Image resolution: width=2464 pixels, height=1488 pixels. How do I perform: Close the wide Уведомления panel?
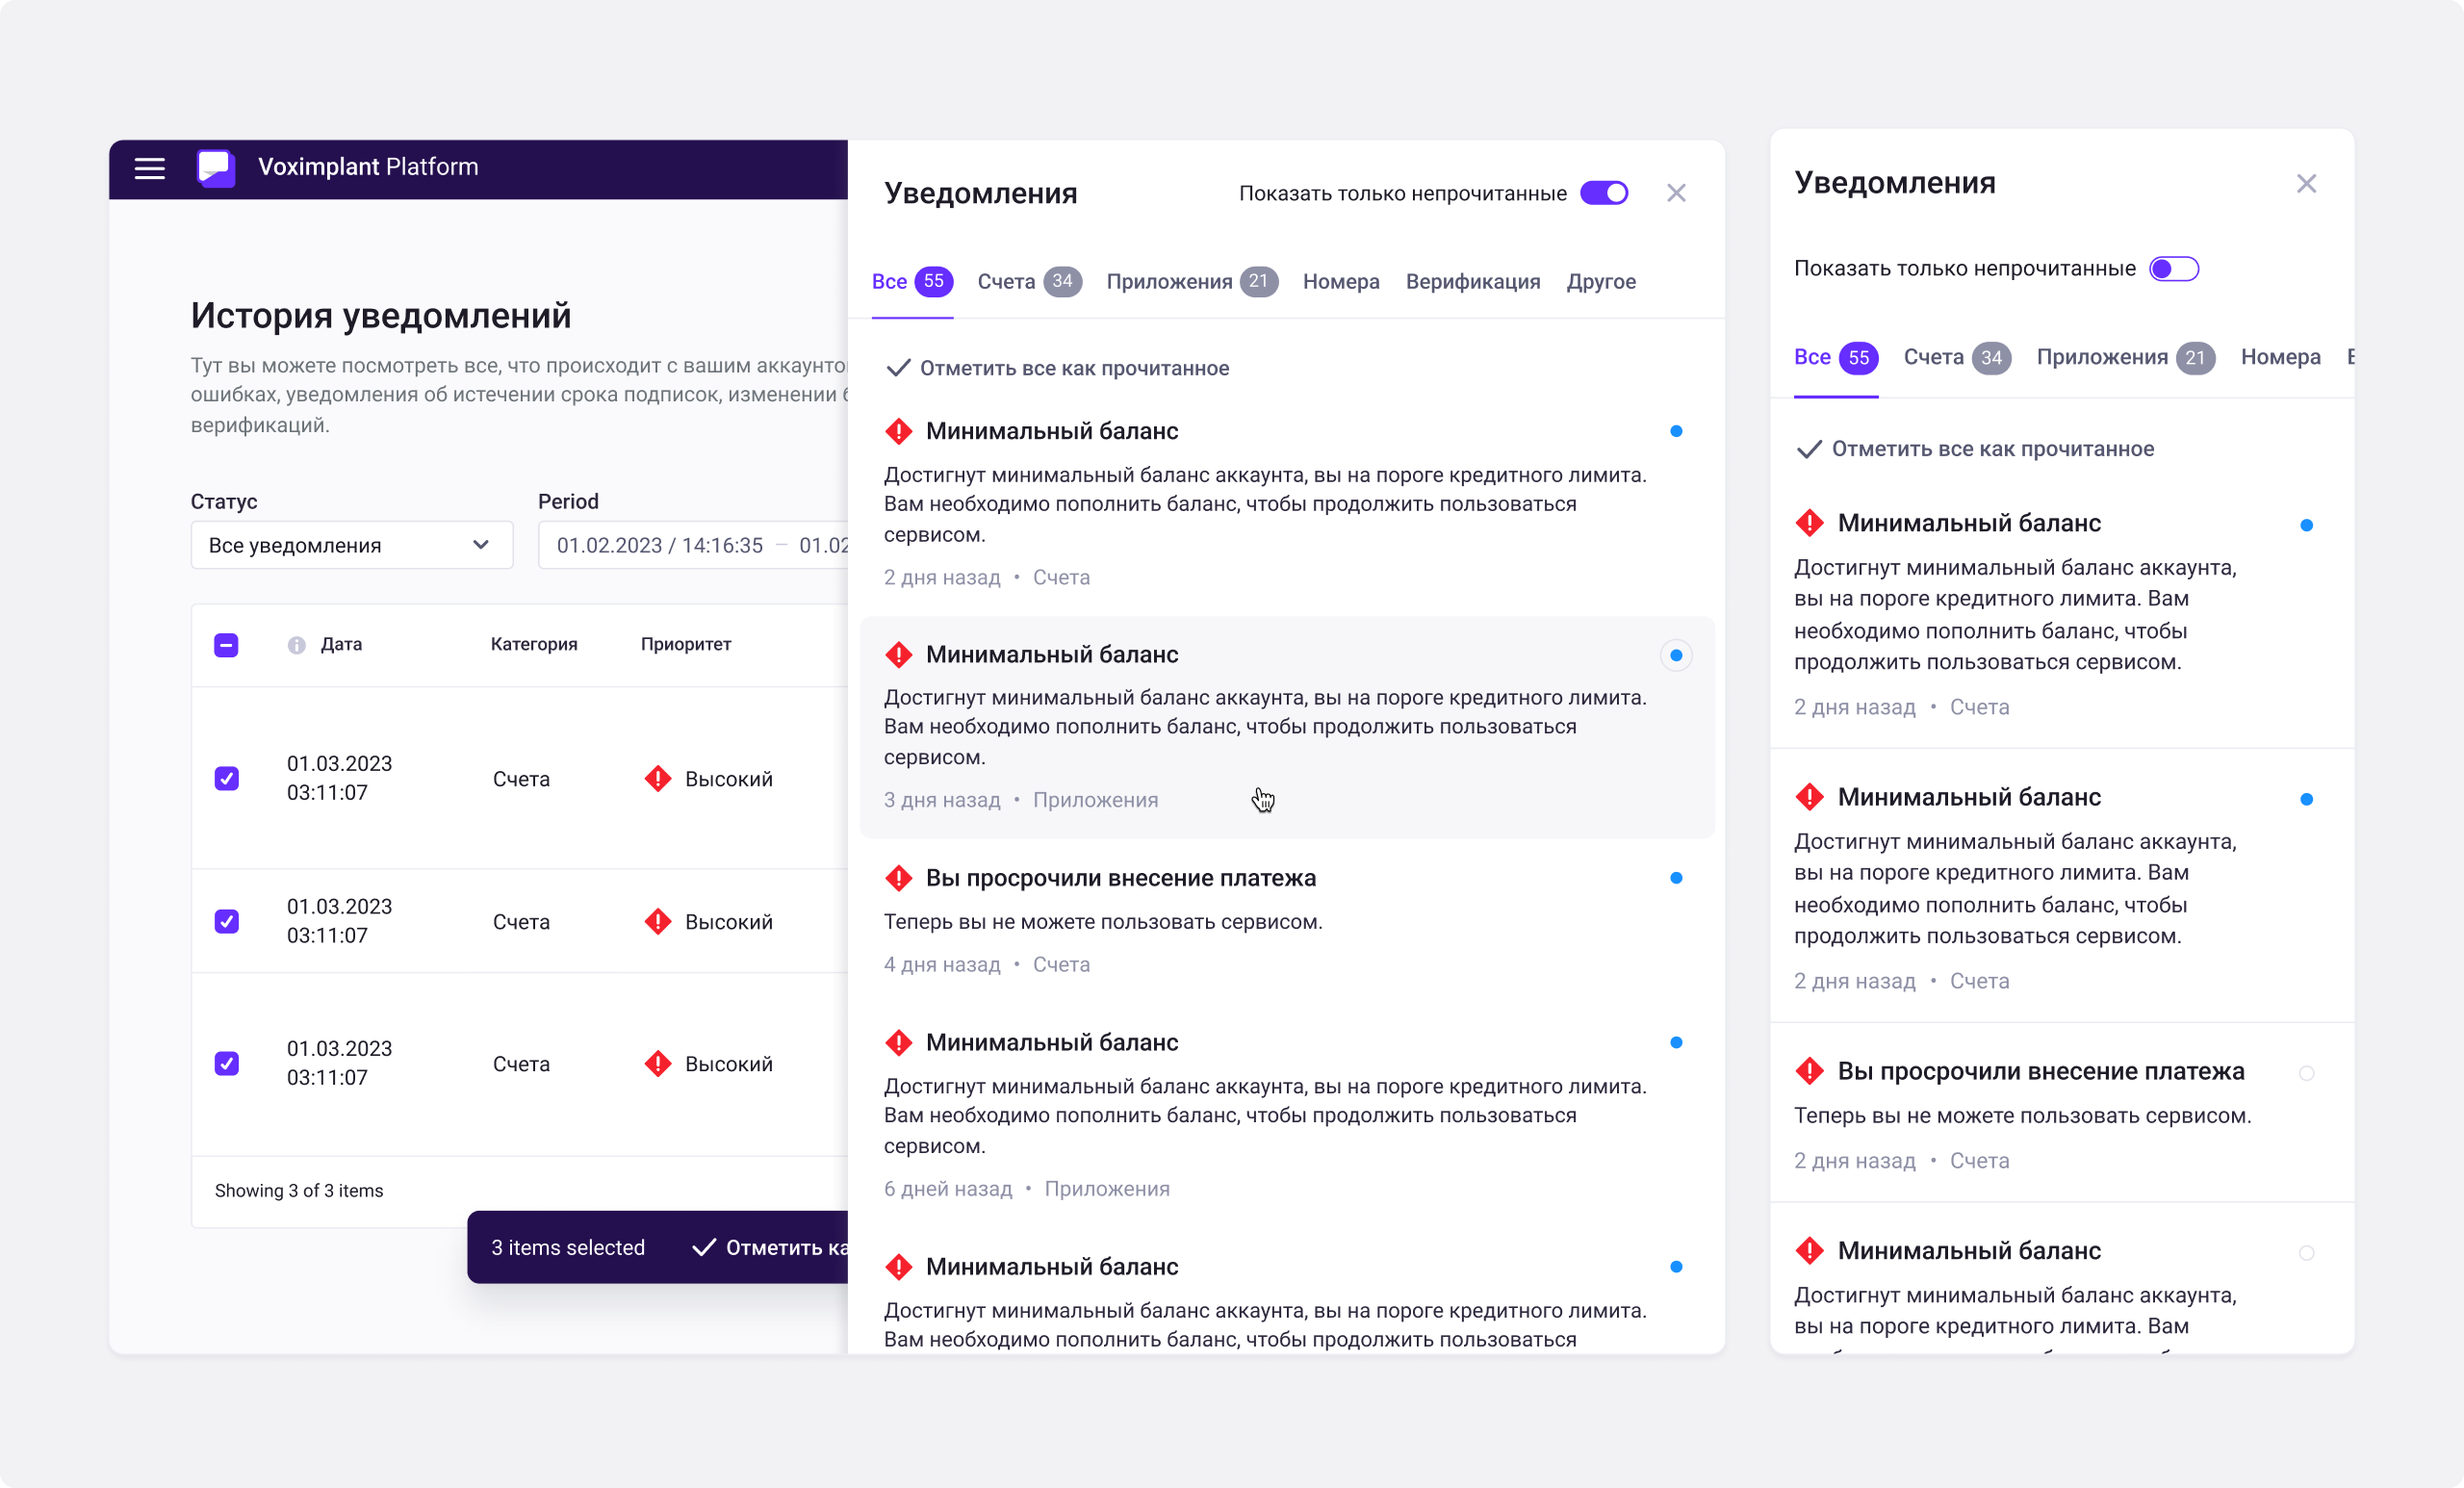tap(1676, 193)
